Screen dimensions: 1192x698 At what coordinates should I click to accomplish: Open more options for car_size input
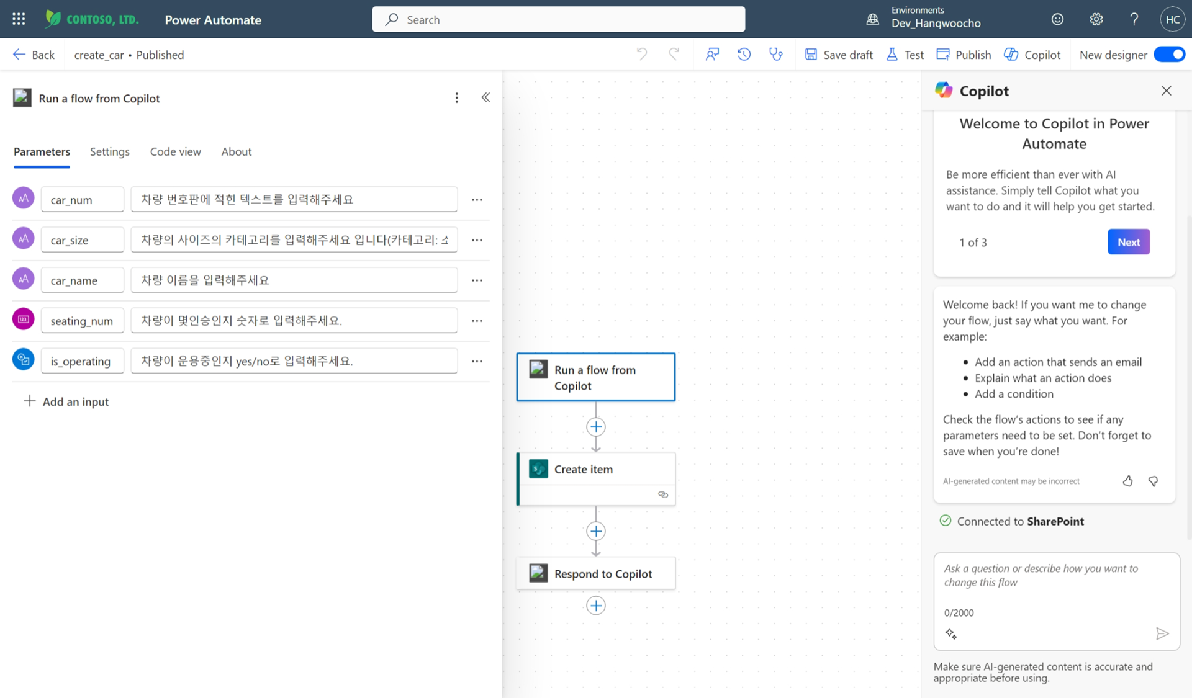pos(477,240)
